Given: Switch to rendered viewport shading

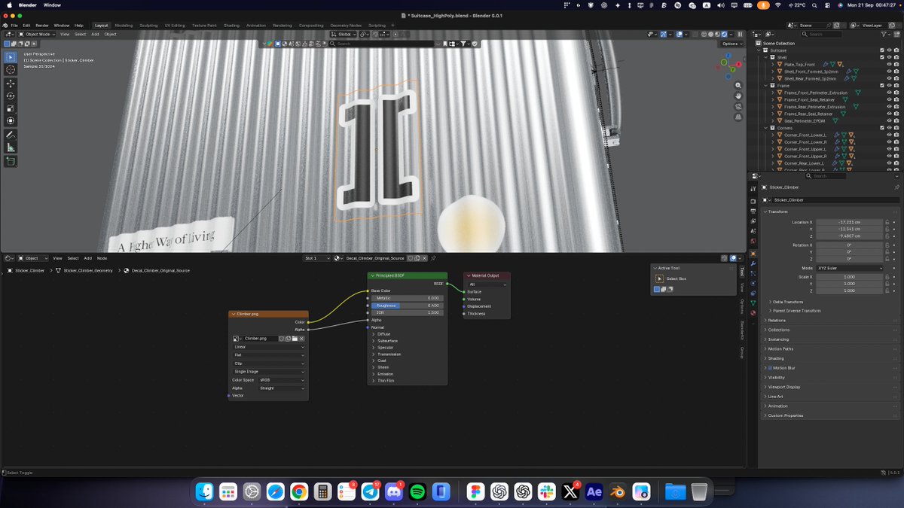Looking at the screenshot, I should [x=724, y=34].
